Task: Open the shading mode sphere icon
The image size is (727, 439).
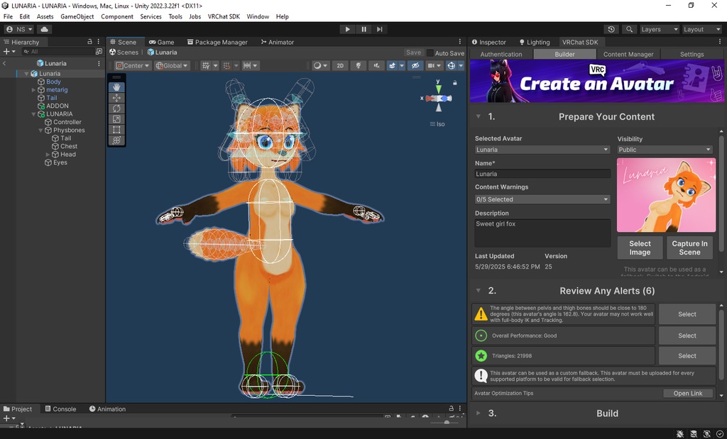Action: pyautogui.click(x=317, y=65)
